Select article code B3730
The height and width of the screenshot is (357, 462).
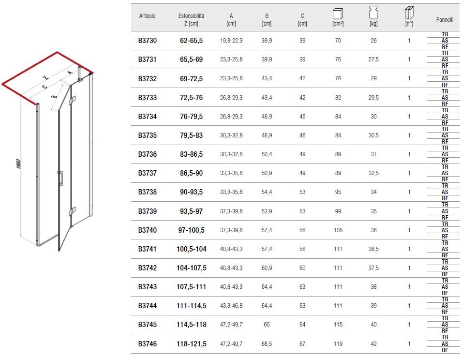(148, 41)
